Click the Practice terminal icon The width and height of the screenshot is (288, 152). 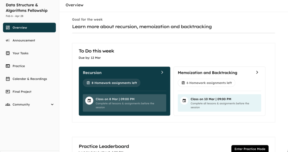pyautogui.click(x=8, y=66)
